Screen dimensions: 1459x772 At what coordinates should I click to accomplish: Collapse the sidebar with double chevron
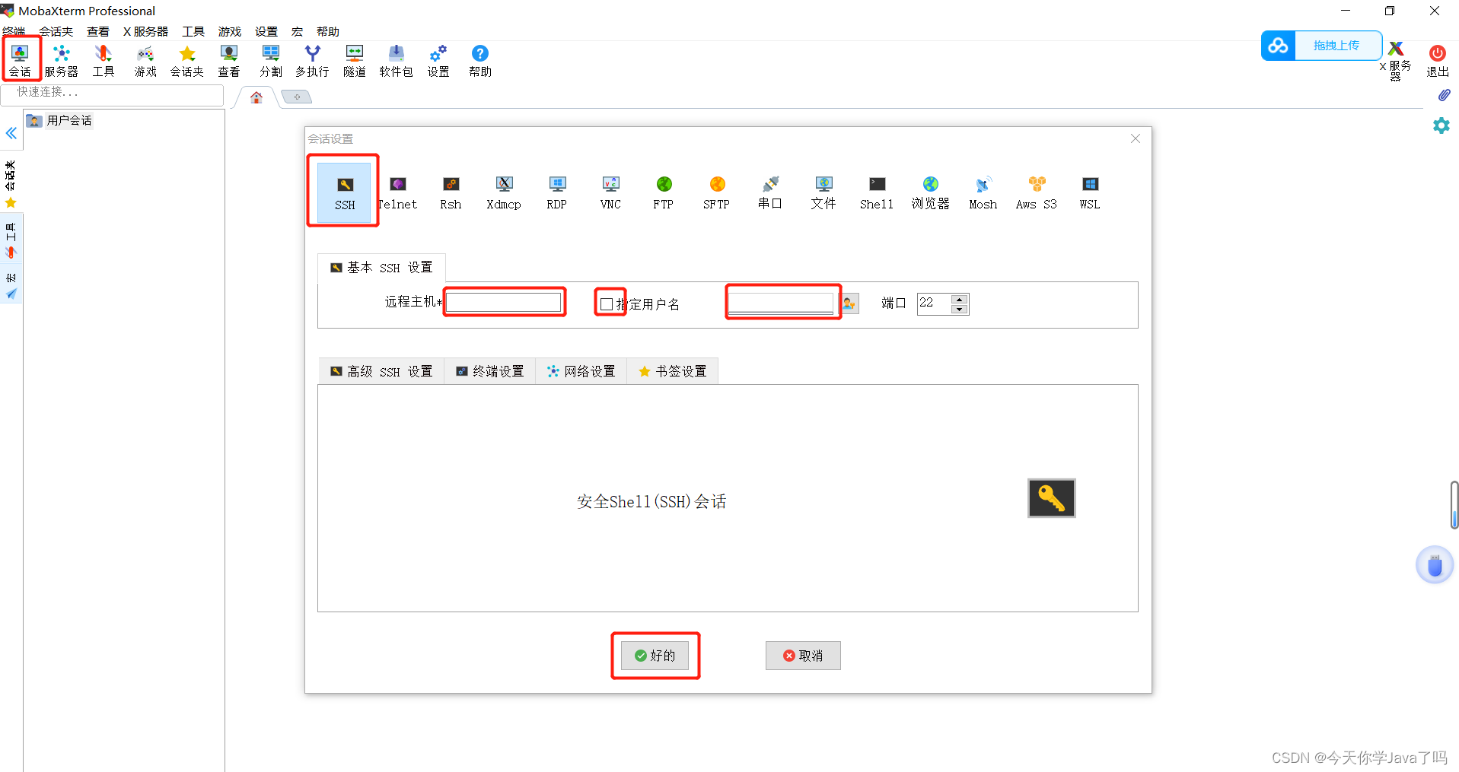(11, 134)
